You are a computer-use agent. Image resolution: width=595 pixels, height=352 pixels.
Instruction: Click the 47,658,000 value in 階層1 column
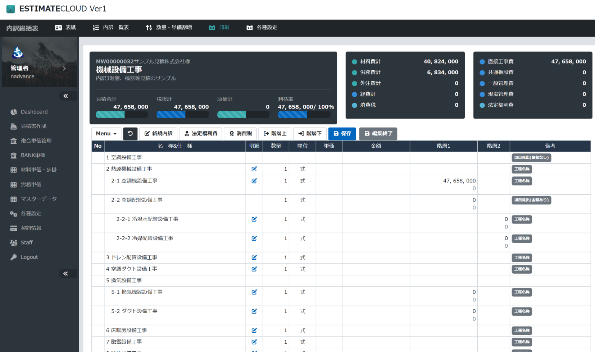click(x=459, y=181)
